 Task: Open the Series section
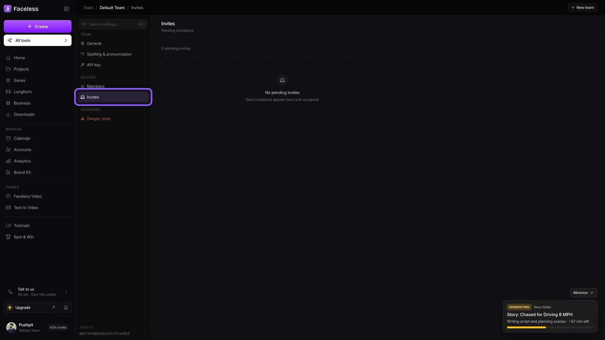[38, 80]
